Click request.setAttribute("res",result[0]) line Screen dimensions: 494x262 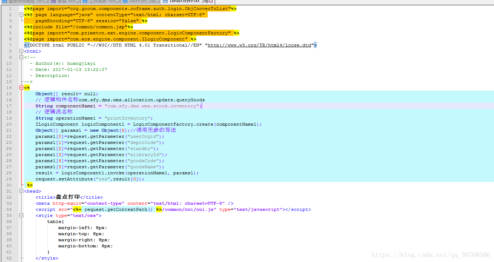pyautogui.click(x=90, y=179)
